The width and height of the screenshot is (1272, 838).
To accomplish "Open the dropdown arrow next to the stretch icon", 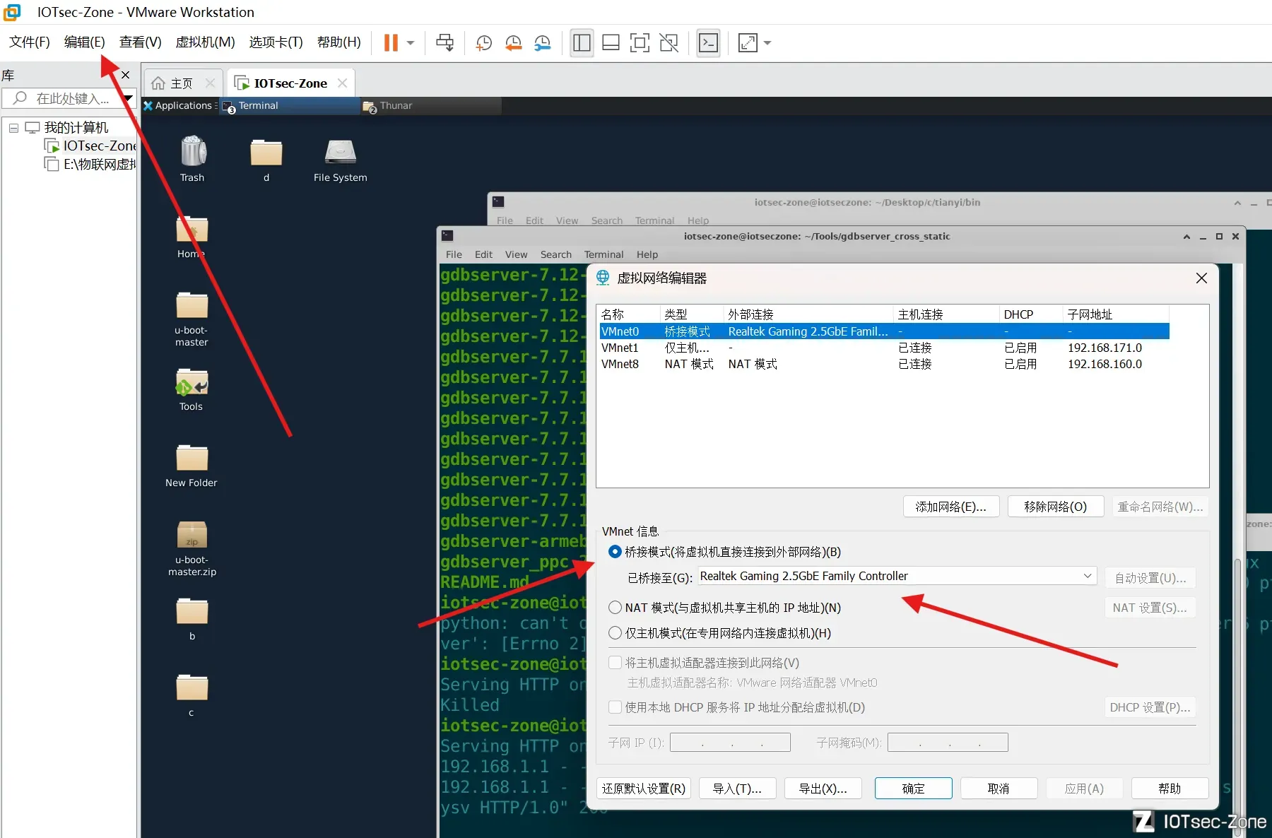I will [x=767, y=43].
